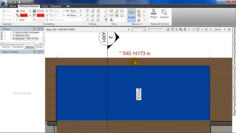236x133 pixels.
Task: Open the 10 pt font size dropdown
Action: click(30, 11)
